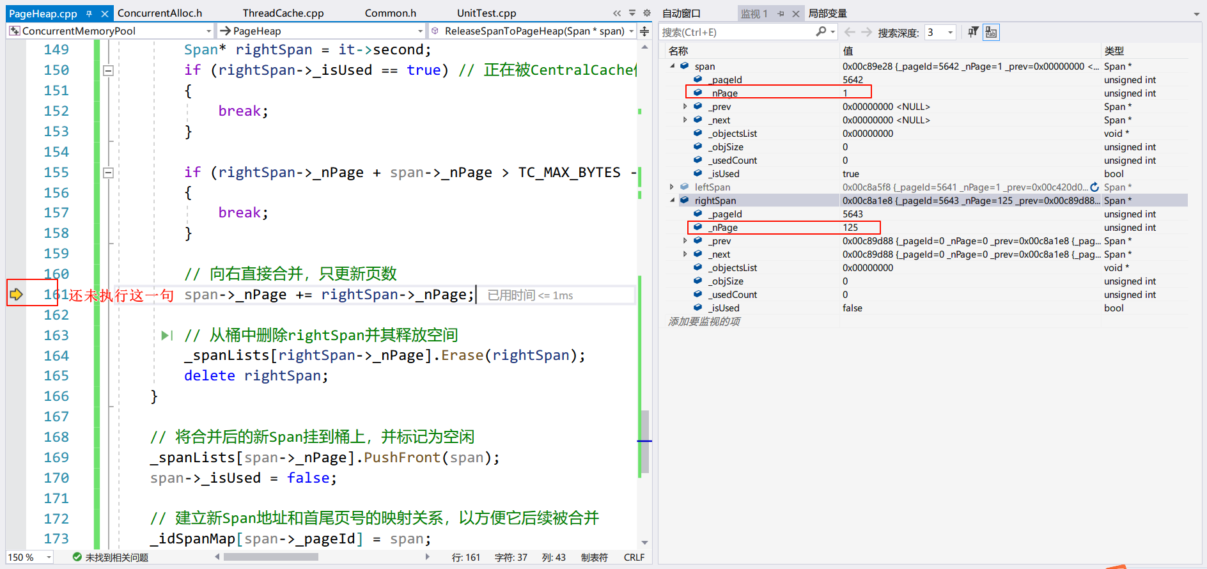Open the search depth dropdown
The image size is (1207, 569).
pyautogui.click(x=950, y=33)
